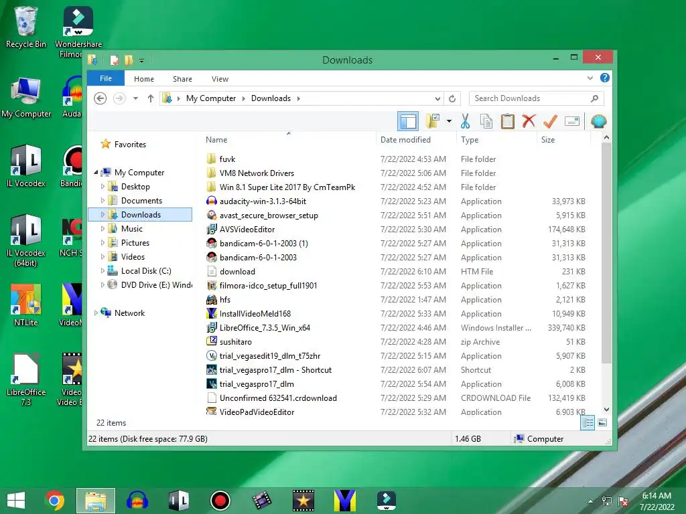Screen dimensions: 686x514
Task: Select the sushitaro zip archive
Action: (235, 342)
